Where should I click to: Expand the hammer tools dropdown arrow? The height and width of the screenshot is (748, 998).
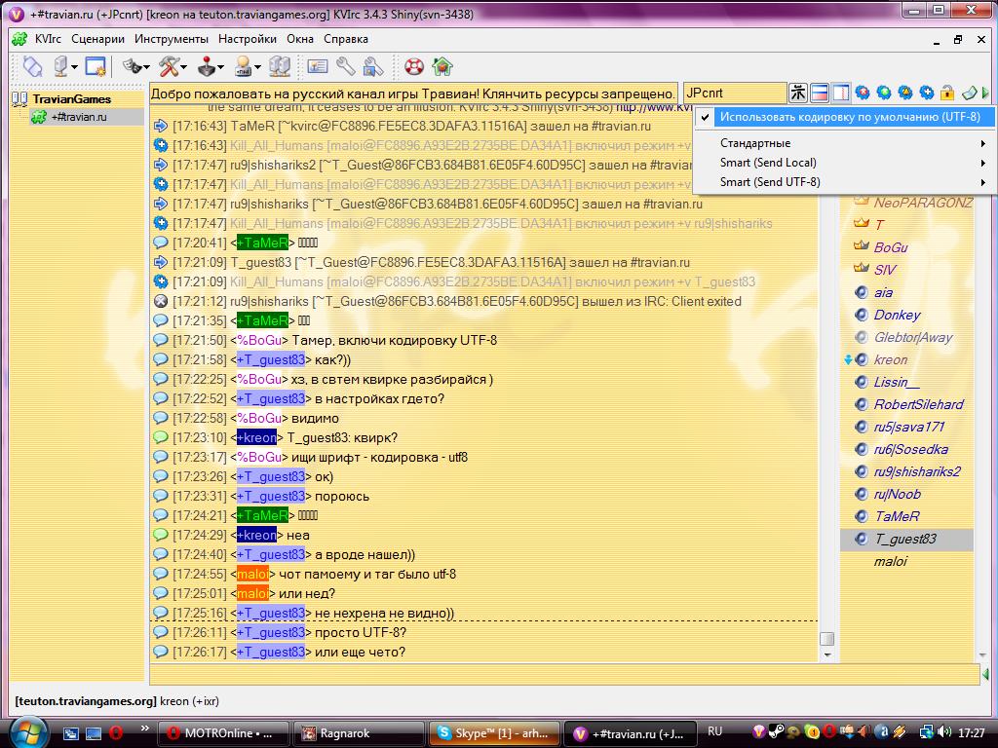184,67
